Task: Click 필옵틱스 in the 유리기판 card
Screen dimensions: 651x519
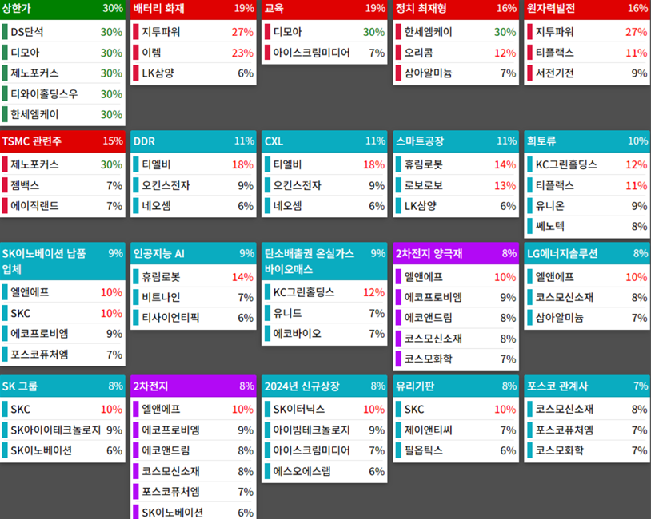Action: 456,450
